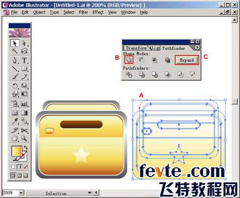Select the Eyedropper tool

click(x=15, y=121)
